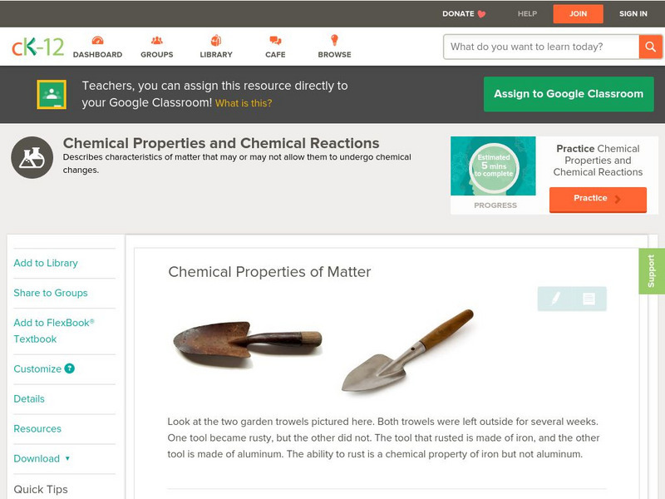Open the Library backpack icon
The width and height of the screenshot is (665, 499).
tap(216, 41)
